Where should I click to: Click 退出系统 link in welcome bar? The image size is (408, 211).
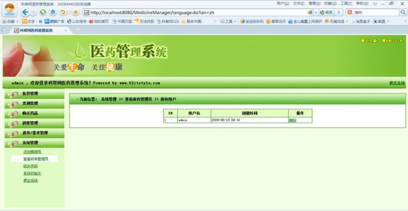tap(397, 83)
